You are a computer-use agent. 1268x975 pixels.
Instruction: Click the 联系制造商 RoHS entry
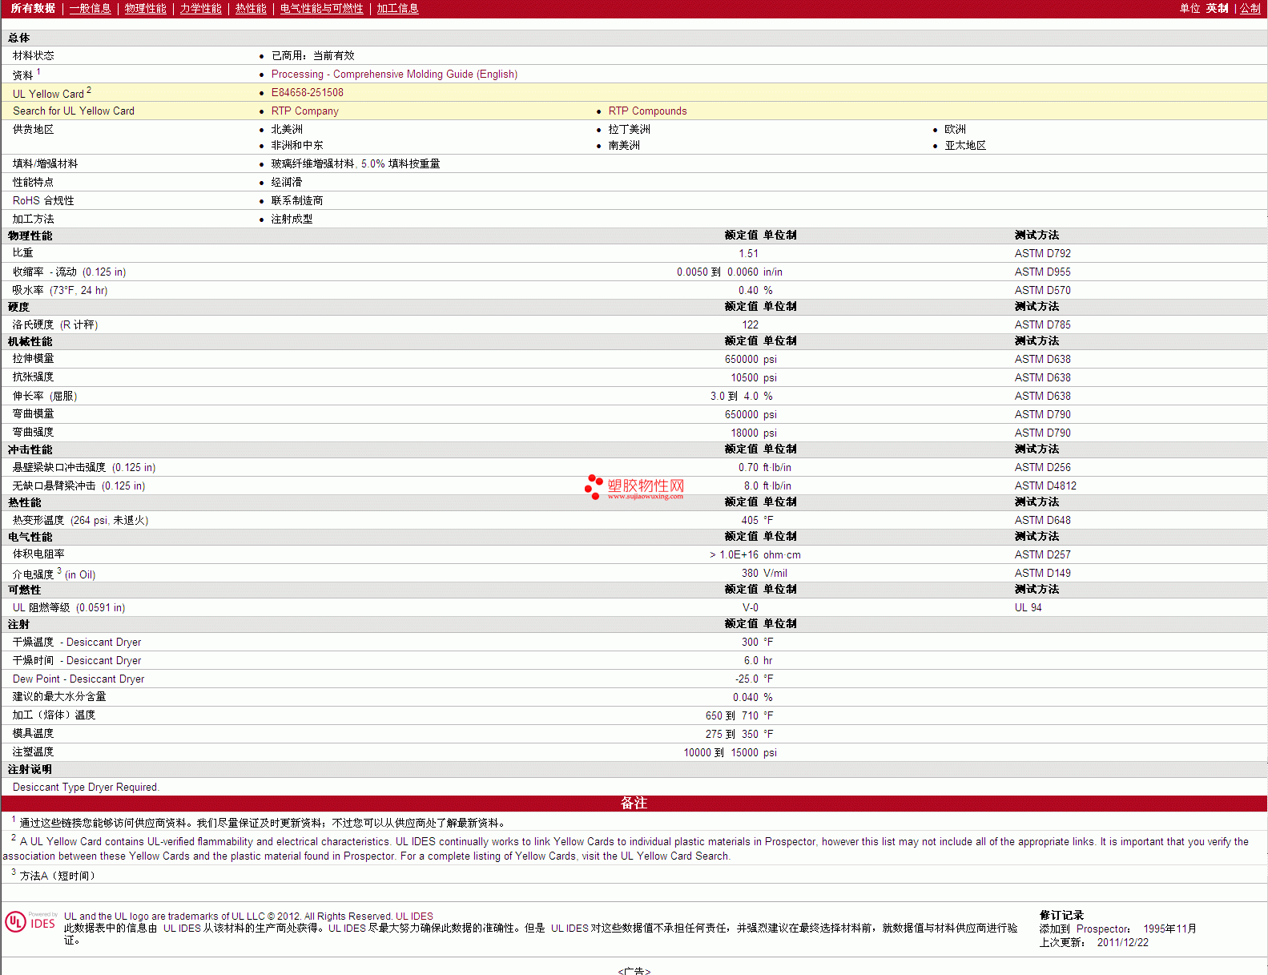pyautogui.click(x=297, y=200)
